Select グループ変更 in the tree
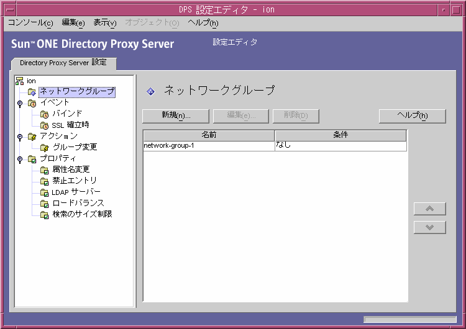This screenshot has width=466, height=329. pos(75,147)
